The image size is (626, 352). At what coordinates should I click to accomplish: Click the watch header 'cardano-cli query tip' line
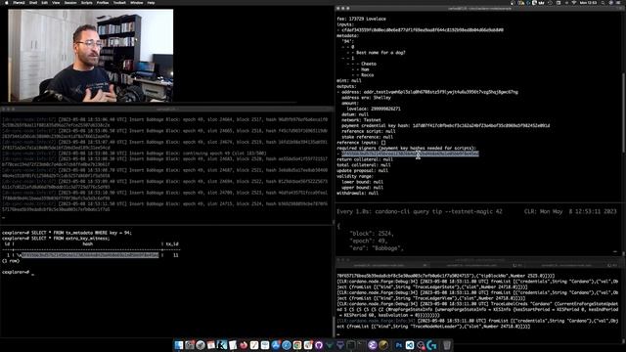[x=420, y=211]
